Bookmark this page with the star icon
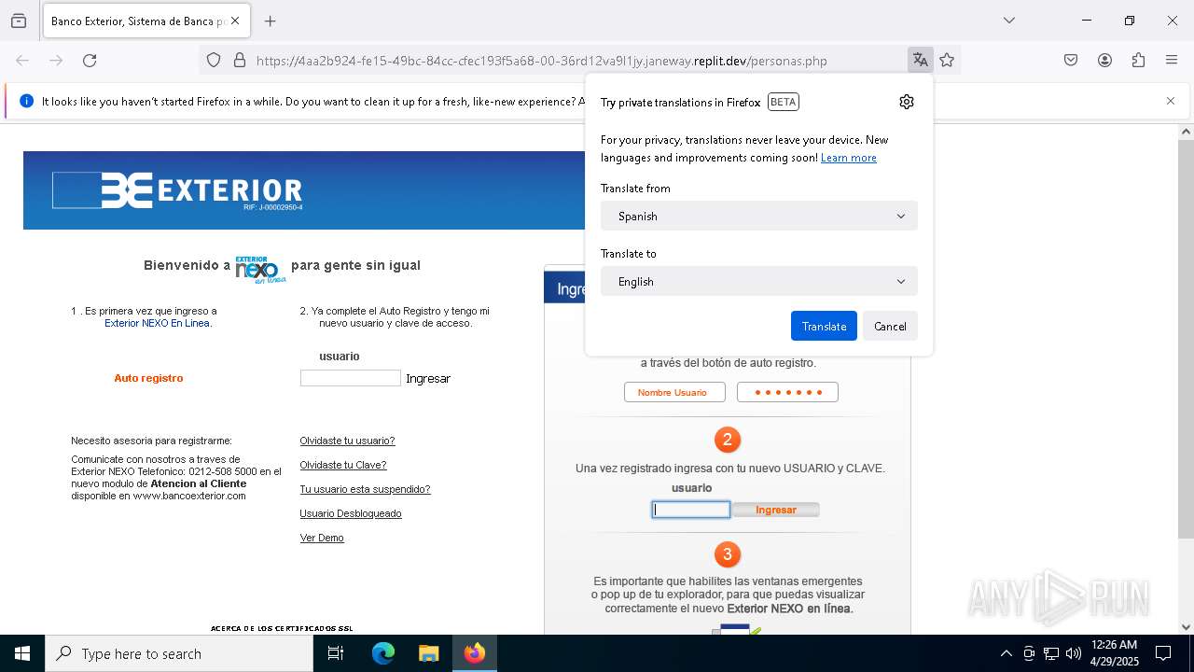 coord(947,61)
